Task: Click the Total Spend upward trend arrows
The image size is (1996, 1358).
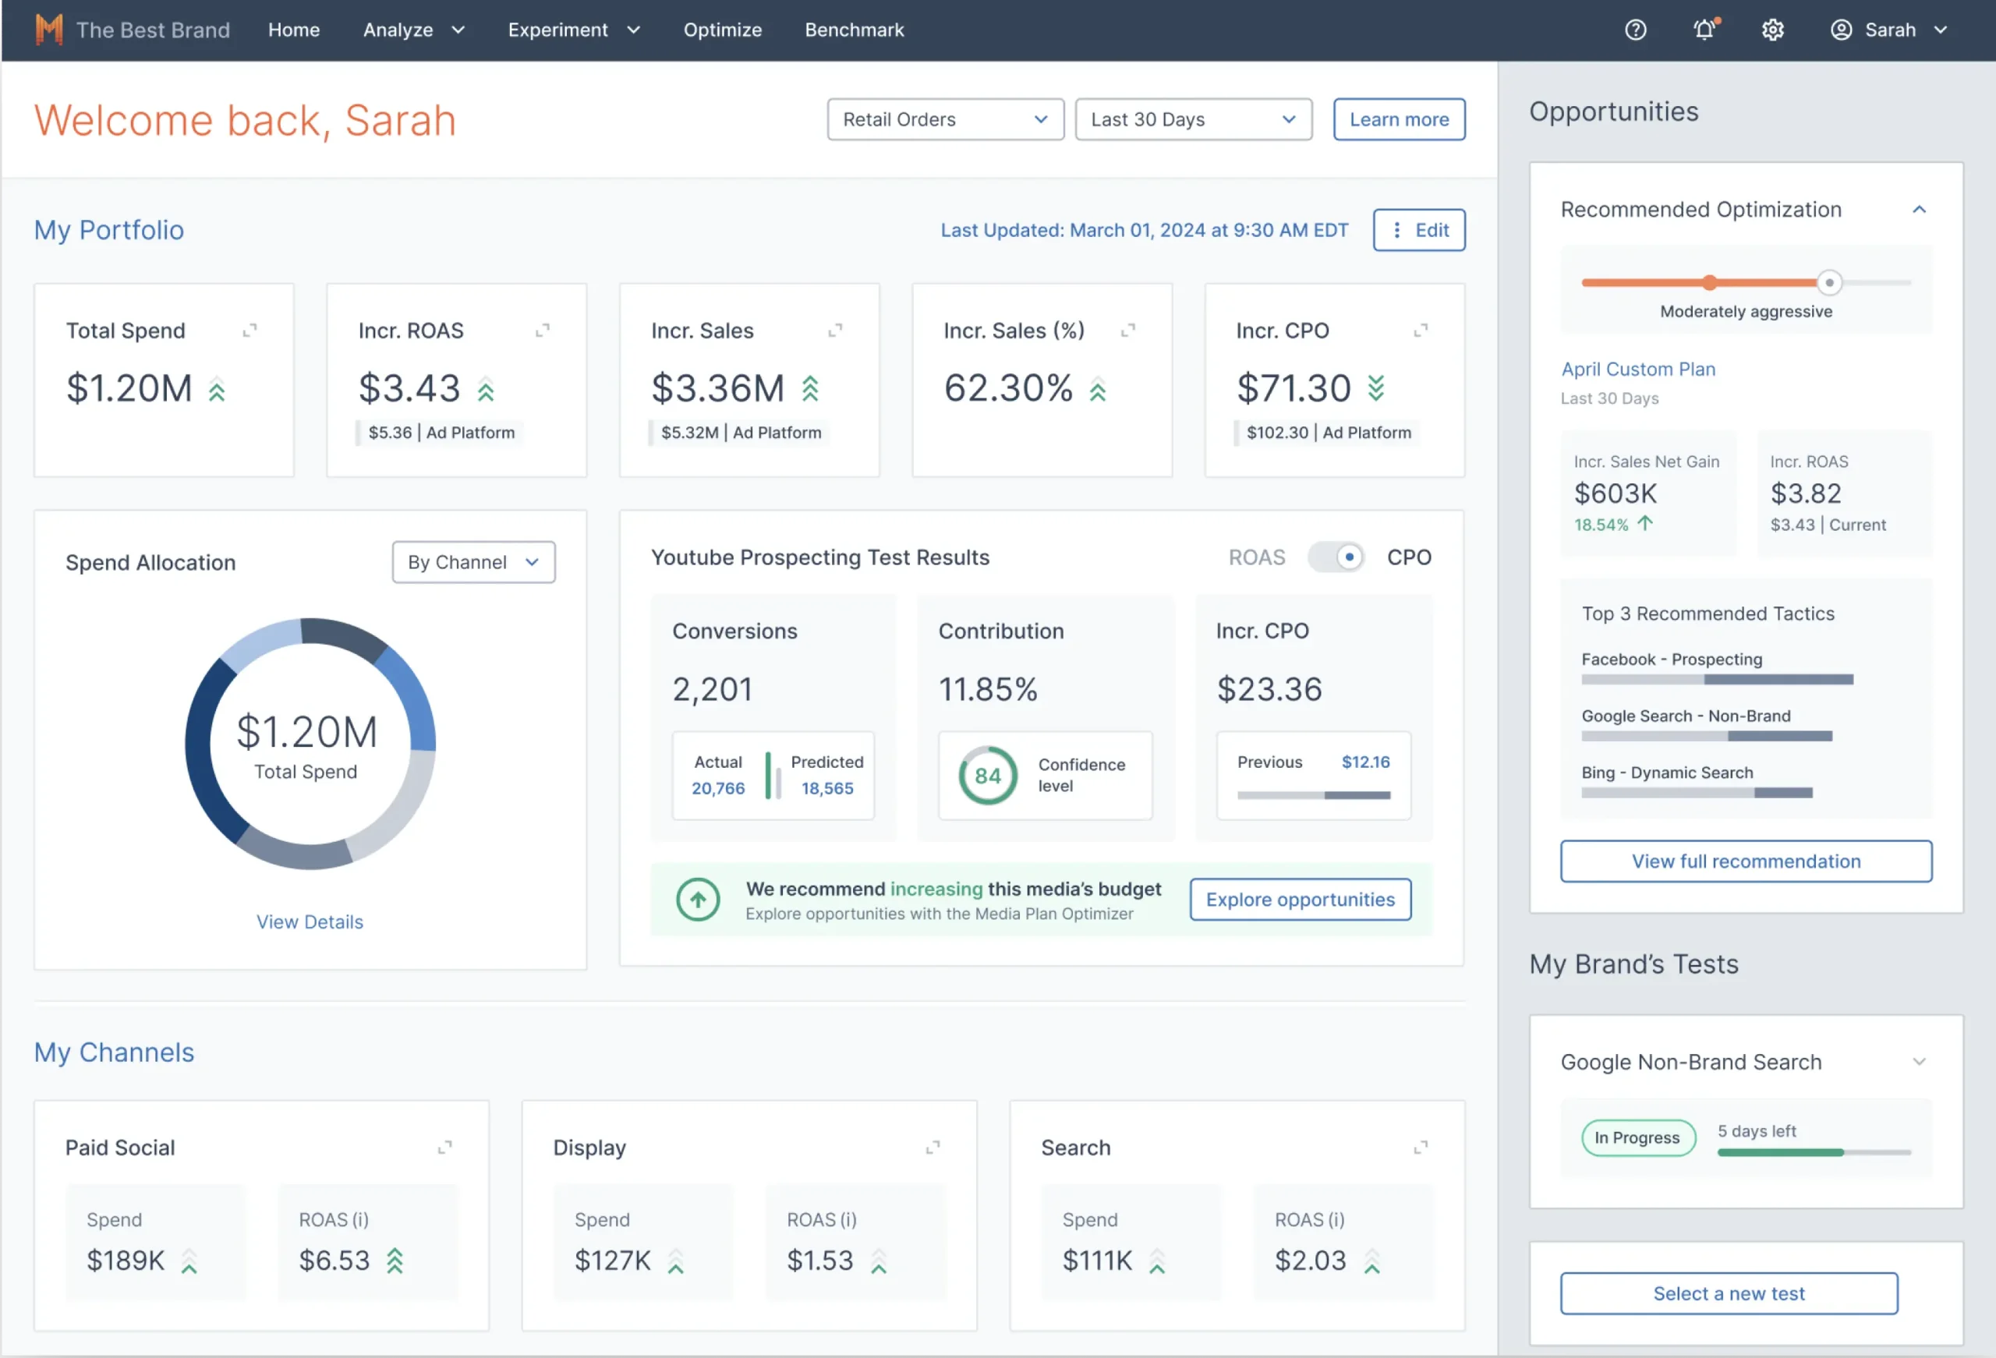Action: pyautogui.click(x=218, y=390)
